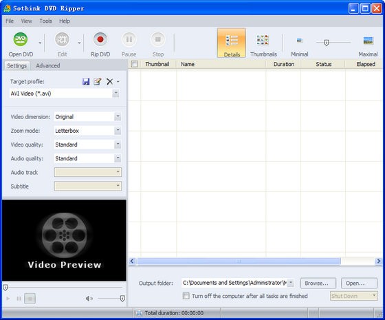Click the Open... output folder button
Image resolution: width=385 pixels, height=320 pixels.
click(359, 284)
